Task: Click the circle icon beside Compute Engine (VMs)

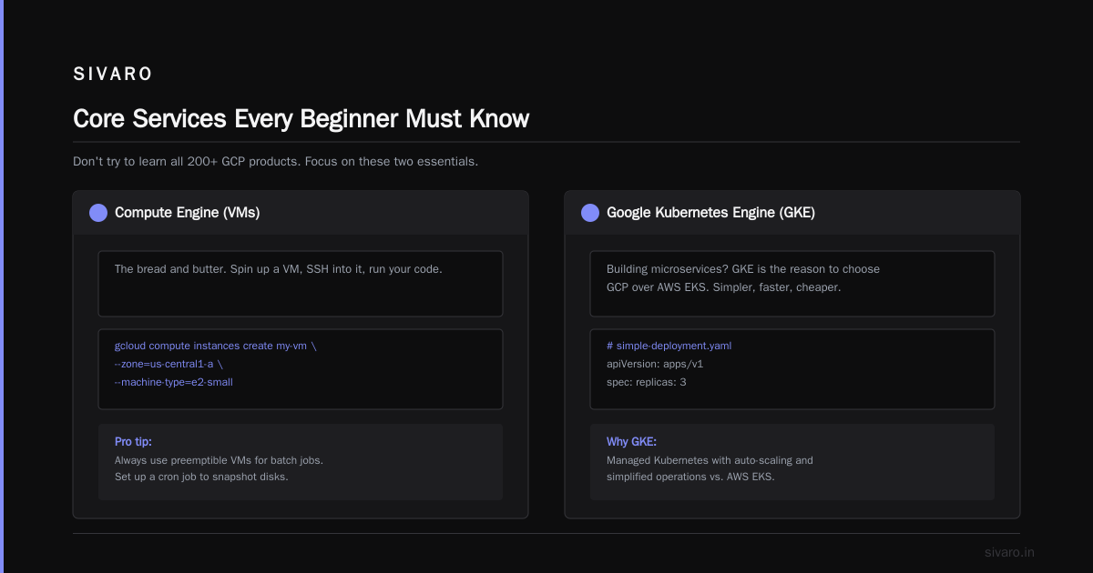Action: (x=98, y=213)
